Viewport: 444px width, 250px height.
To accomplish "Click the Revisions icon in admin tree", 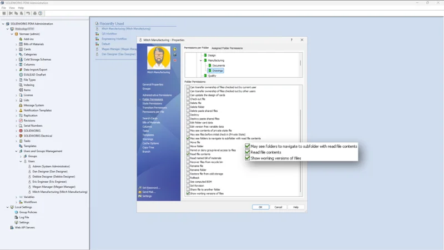I will (x=21, y=121).
